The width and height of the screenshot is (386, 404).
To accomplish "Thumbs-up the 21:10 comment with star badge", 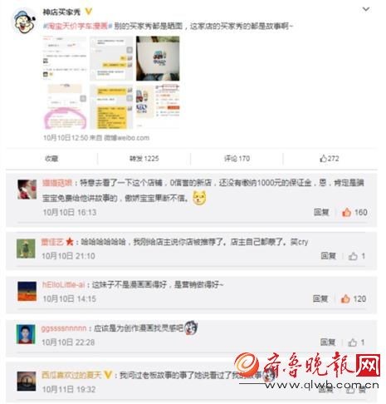I will pyautogui.click(x=357, y=256).
